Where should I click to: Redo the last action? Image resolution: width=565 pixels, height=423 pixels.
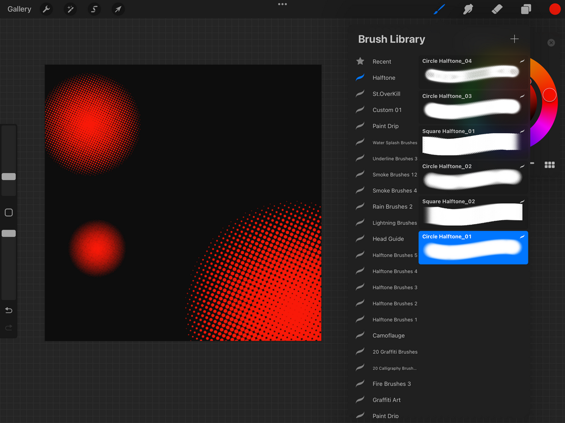8,328
